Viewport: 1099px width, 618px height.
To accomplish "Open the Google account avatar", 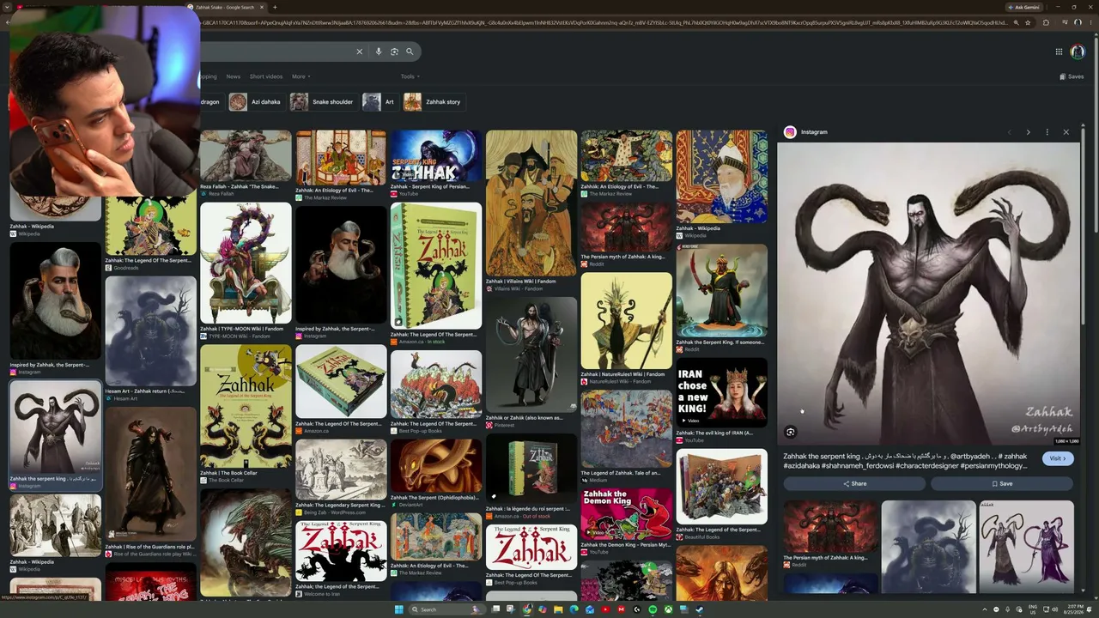I will click(x=1078, y=51).
